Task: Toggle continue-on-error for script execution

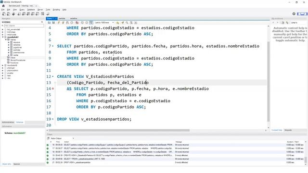Action: [77, 23]
